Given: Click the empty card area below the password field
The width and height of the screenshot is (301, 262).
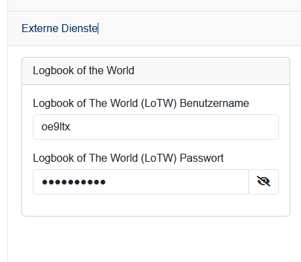Looking at the screenshot, I should 156,205.
